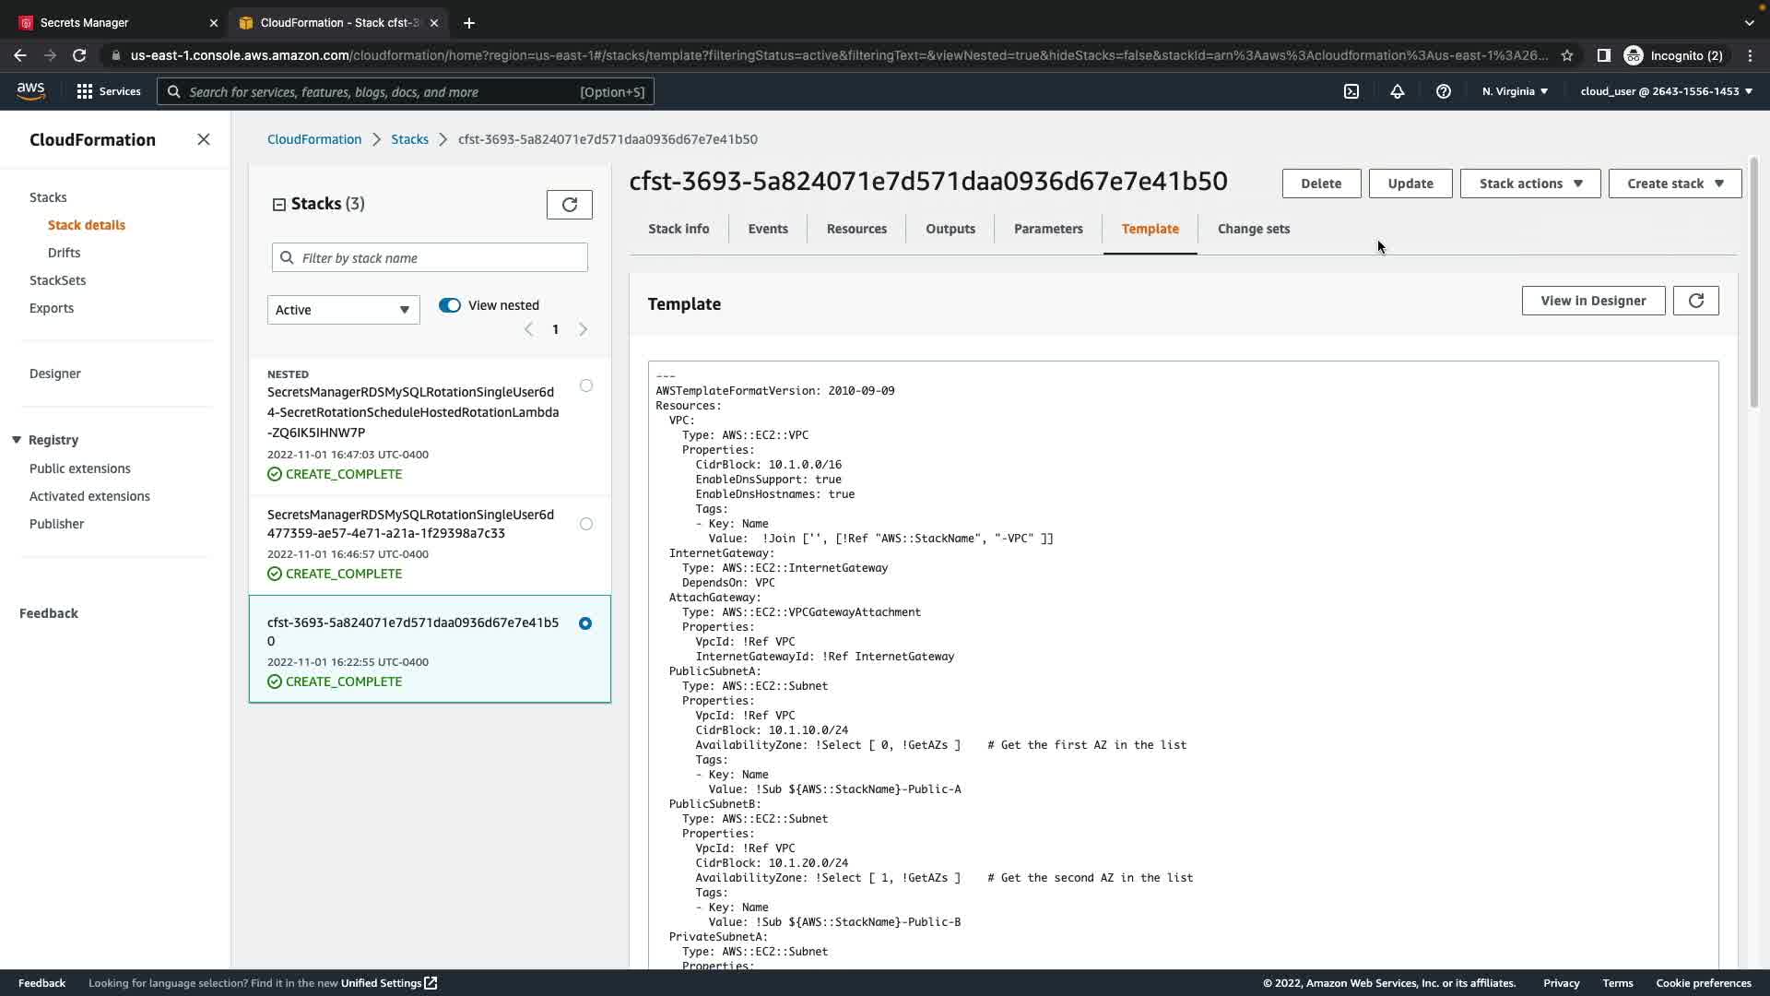Screen dimensions: 1770x996
Task: Open the help question mark icon
Action: (x=1444, y=91)
